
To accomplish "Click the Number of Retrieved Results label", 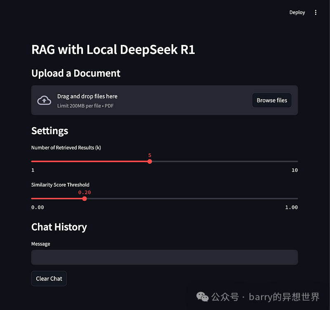I will click(x=66, y=147).
